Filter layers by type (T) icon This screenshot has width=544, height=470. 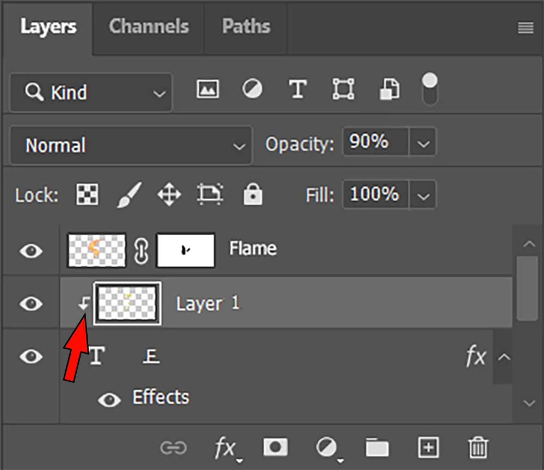click(297, 89)
